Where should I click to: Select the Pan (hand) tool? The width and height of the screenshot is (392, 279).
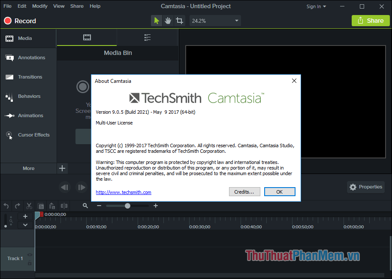pyautogui.click(x=168, y=20)
